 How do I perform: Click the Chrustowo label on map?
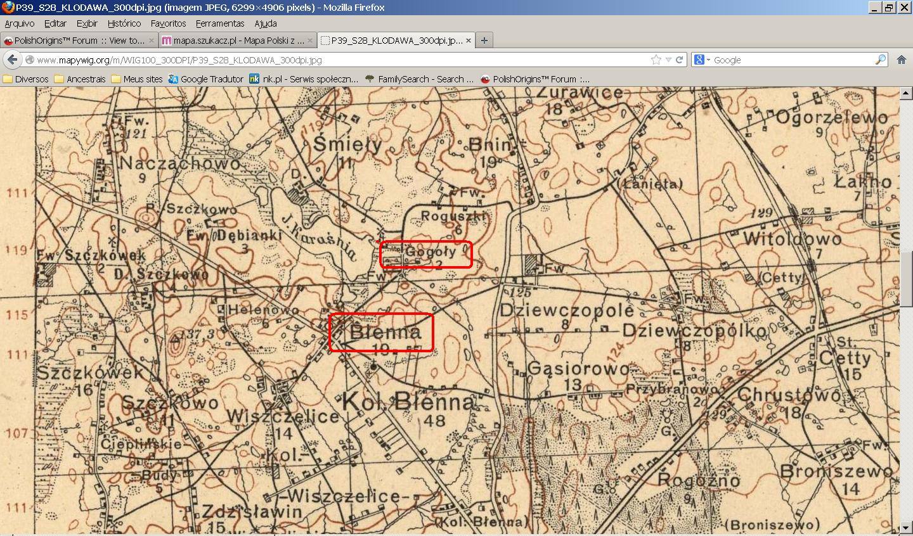point(789,394)
